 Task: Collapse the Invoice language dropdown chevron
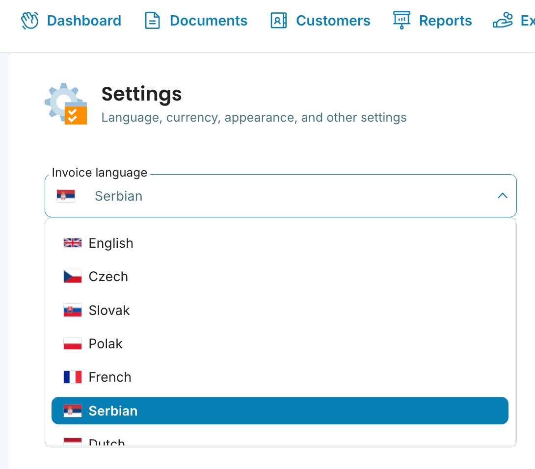(x=502, y=196)
